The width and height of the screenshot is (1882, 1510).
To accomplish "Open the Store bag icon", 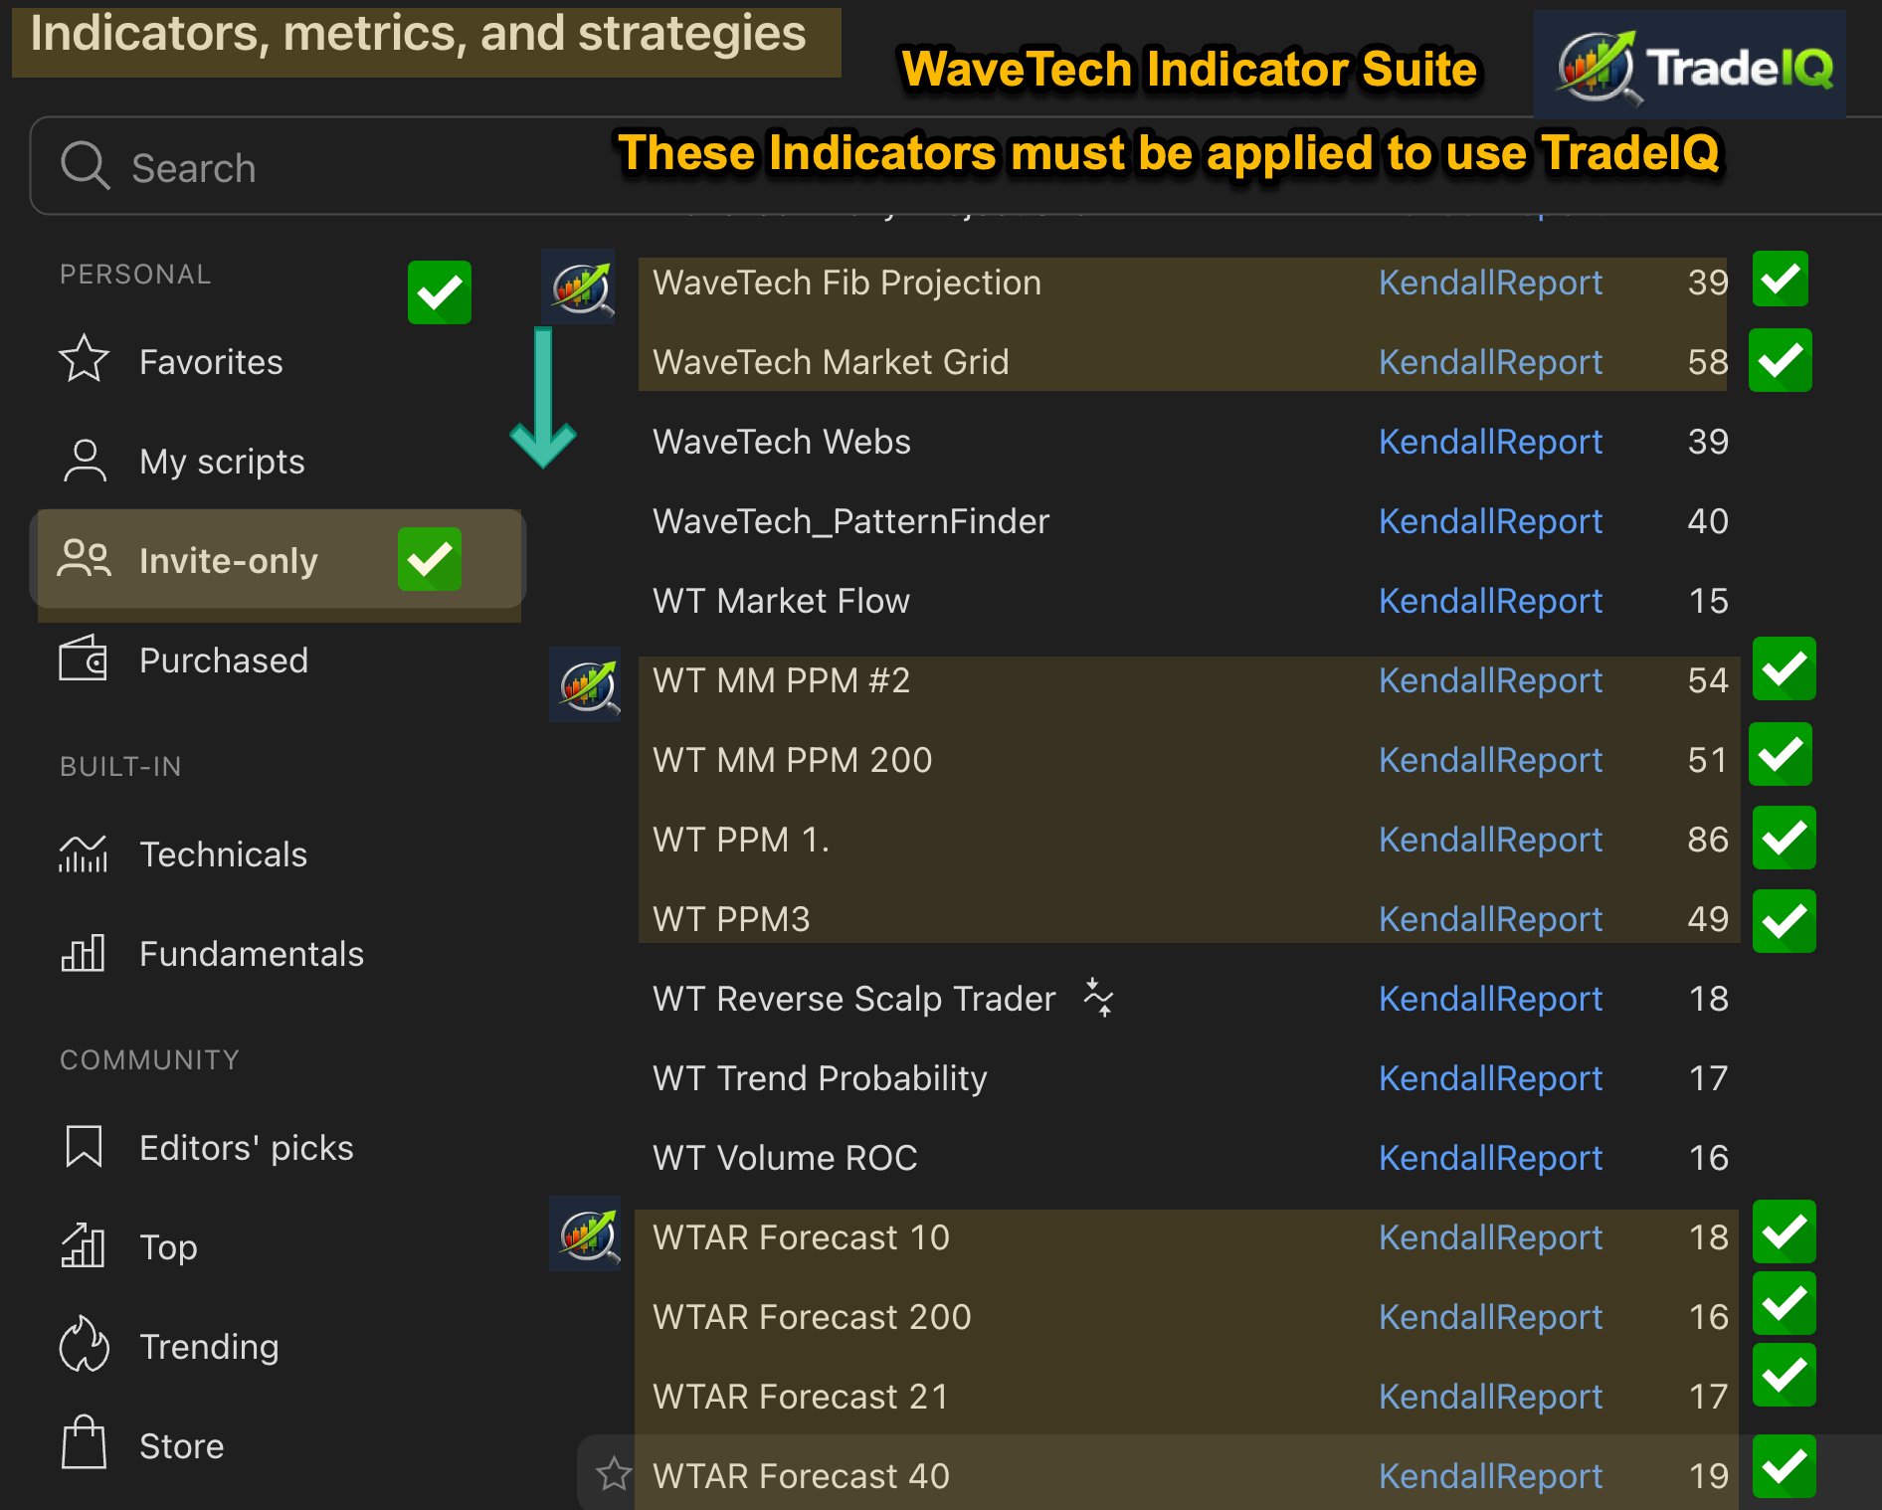I will click(85, 1445).
